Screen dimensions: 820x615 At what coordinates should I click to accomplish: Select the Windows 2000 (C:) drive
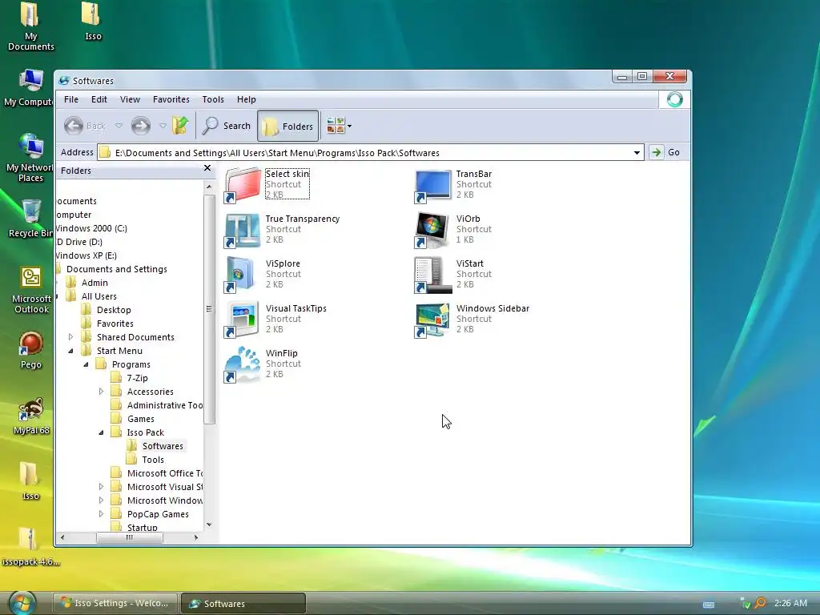pos(91,228)
